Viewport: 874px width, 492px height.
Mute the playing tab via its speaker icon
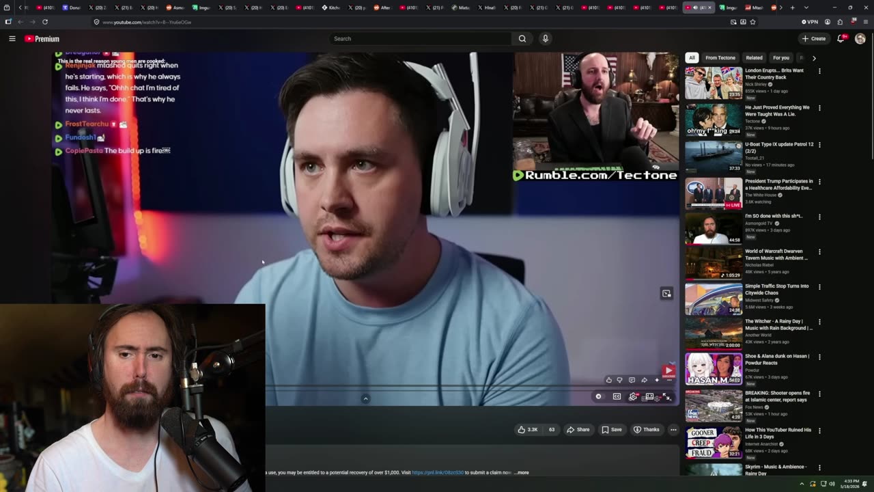[695, 8]
